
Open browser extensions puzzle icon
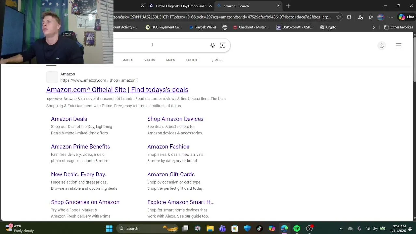[349, 17]
